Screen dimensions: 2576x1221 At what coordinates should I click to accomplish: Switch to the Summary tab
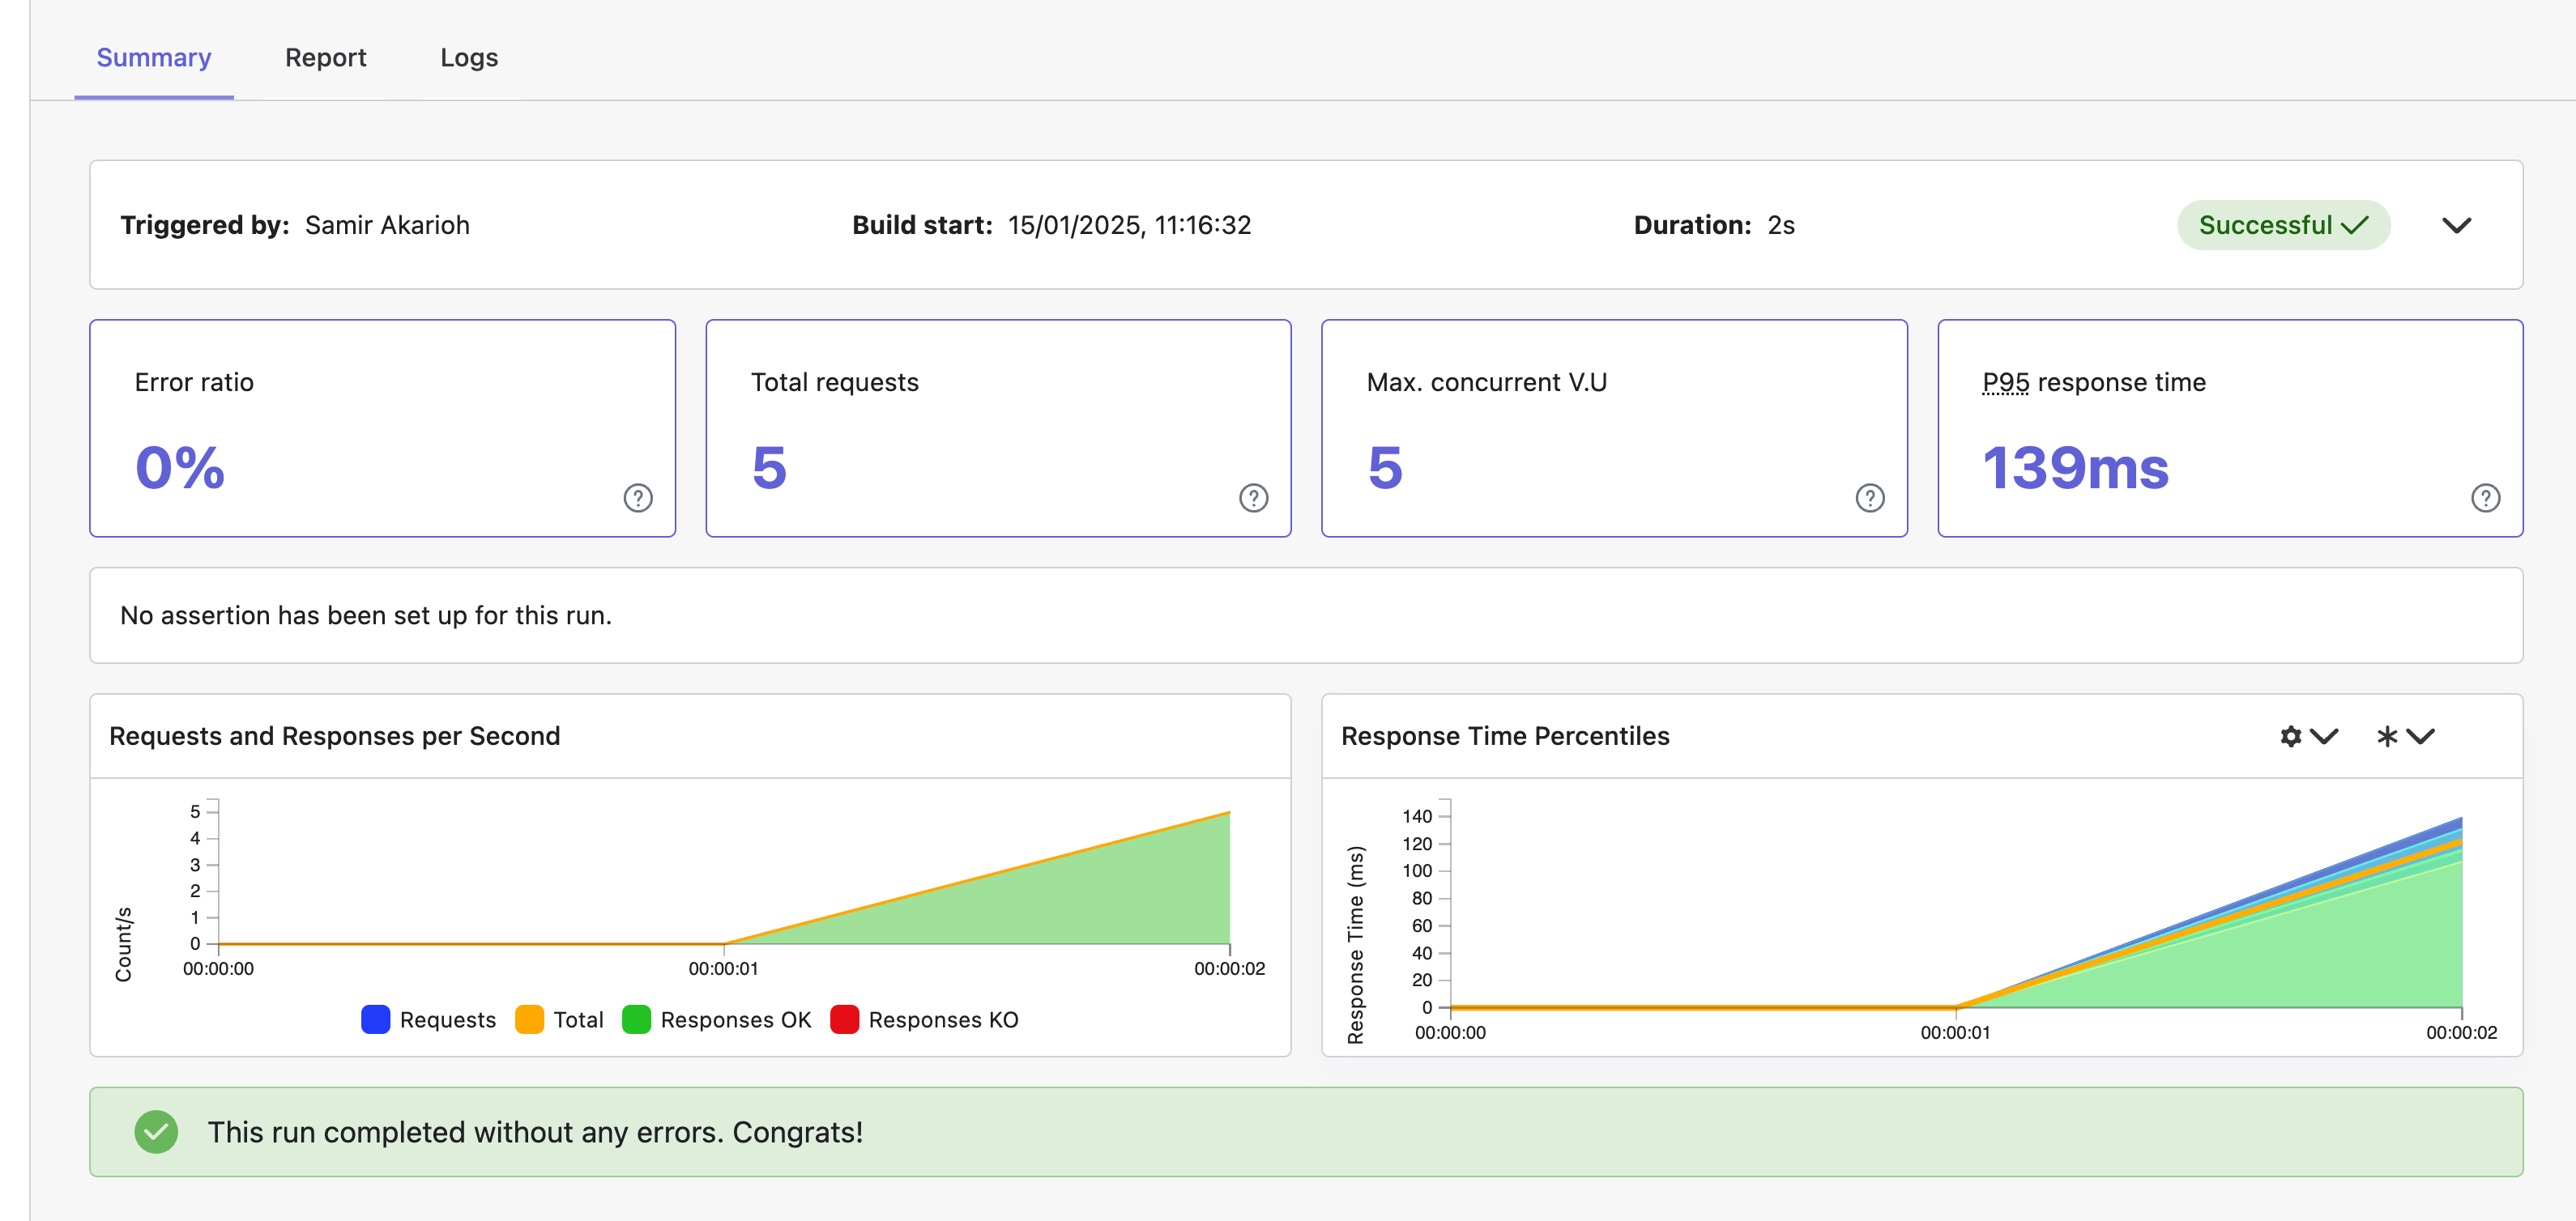click(x=154, y=58)
